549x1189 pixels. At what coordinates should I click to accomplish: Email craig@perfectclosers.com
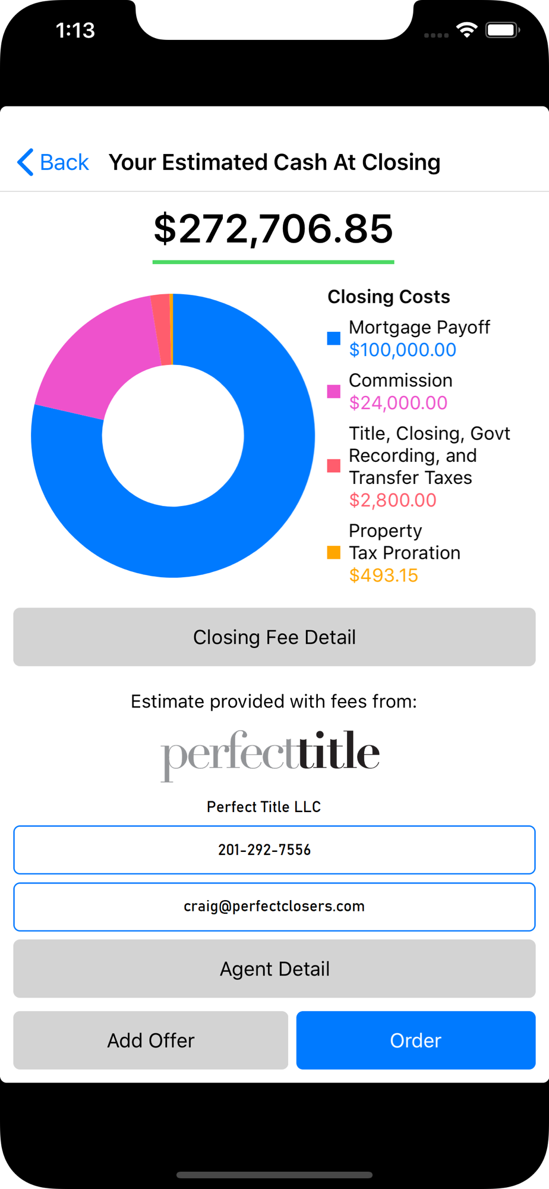click(274, 907)
